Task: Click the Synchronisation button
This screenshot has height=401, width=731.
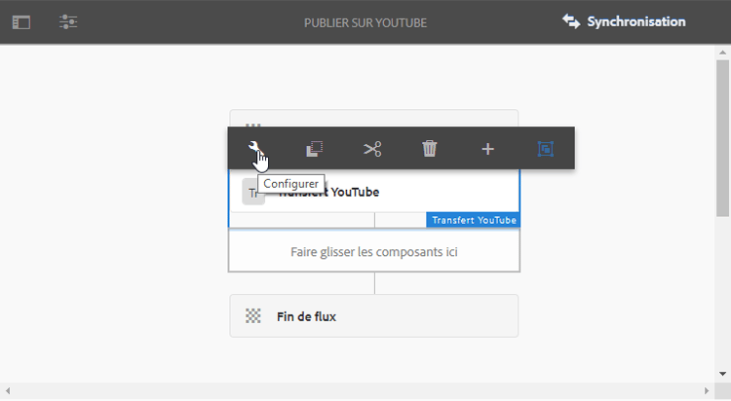Action: click(624, 21)
